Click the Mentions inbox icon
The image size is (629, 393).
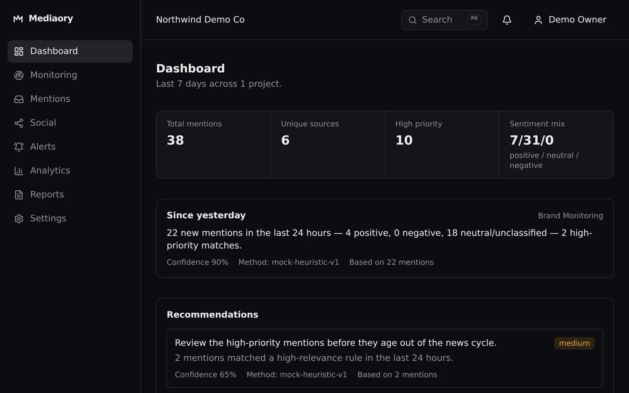(19, 99)
